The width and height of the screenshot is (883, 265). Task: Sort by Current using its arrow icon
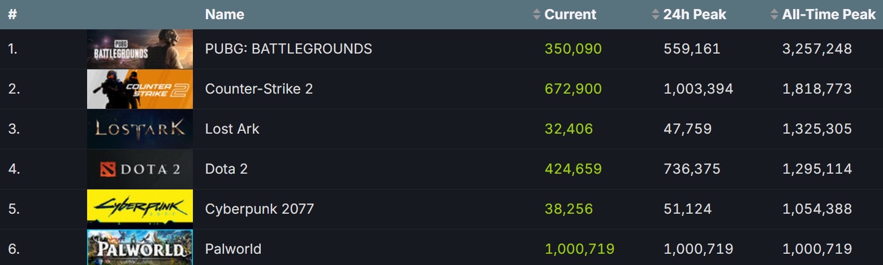pos(537,15)
